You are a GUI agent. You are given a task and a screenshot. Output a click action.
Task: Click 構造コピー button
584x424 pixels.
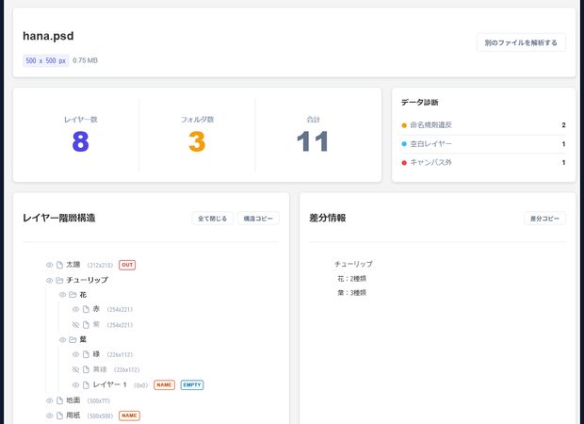258,219
